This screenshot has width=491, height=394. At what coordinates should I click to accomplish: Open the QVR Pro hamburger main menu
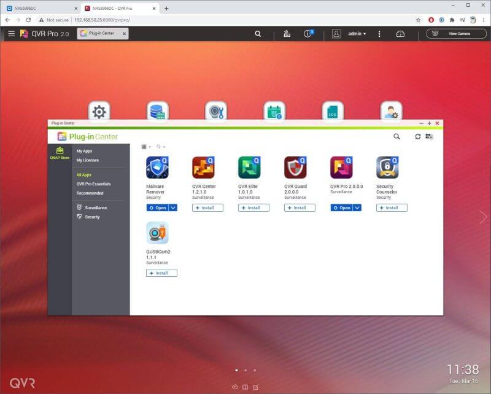[11, 34]
